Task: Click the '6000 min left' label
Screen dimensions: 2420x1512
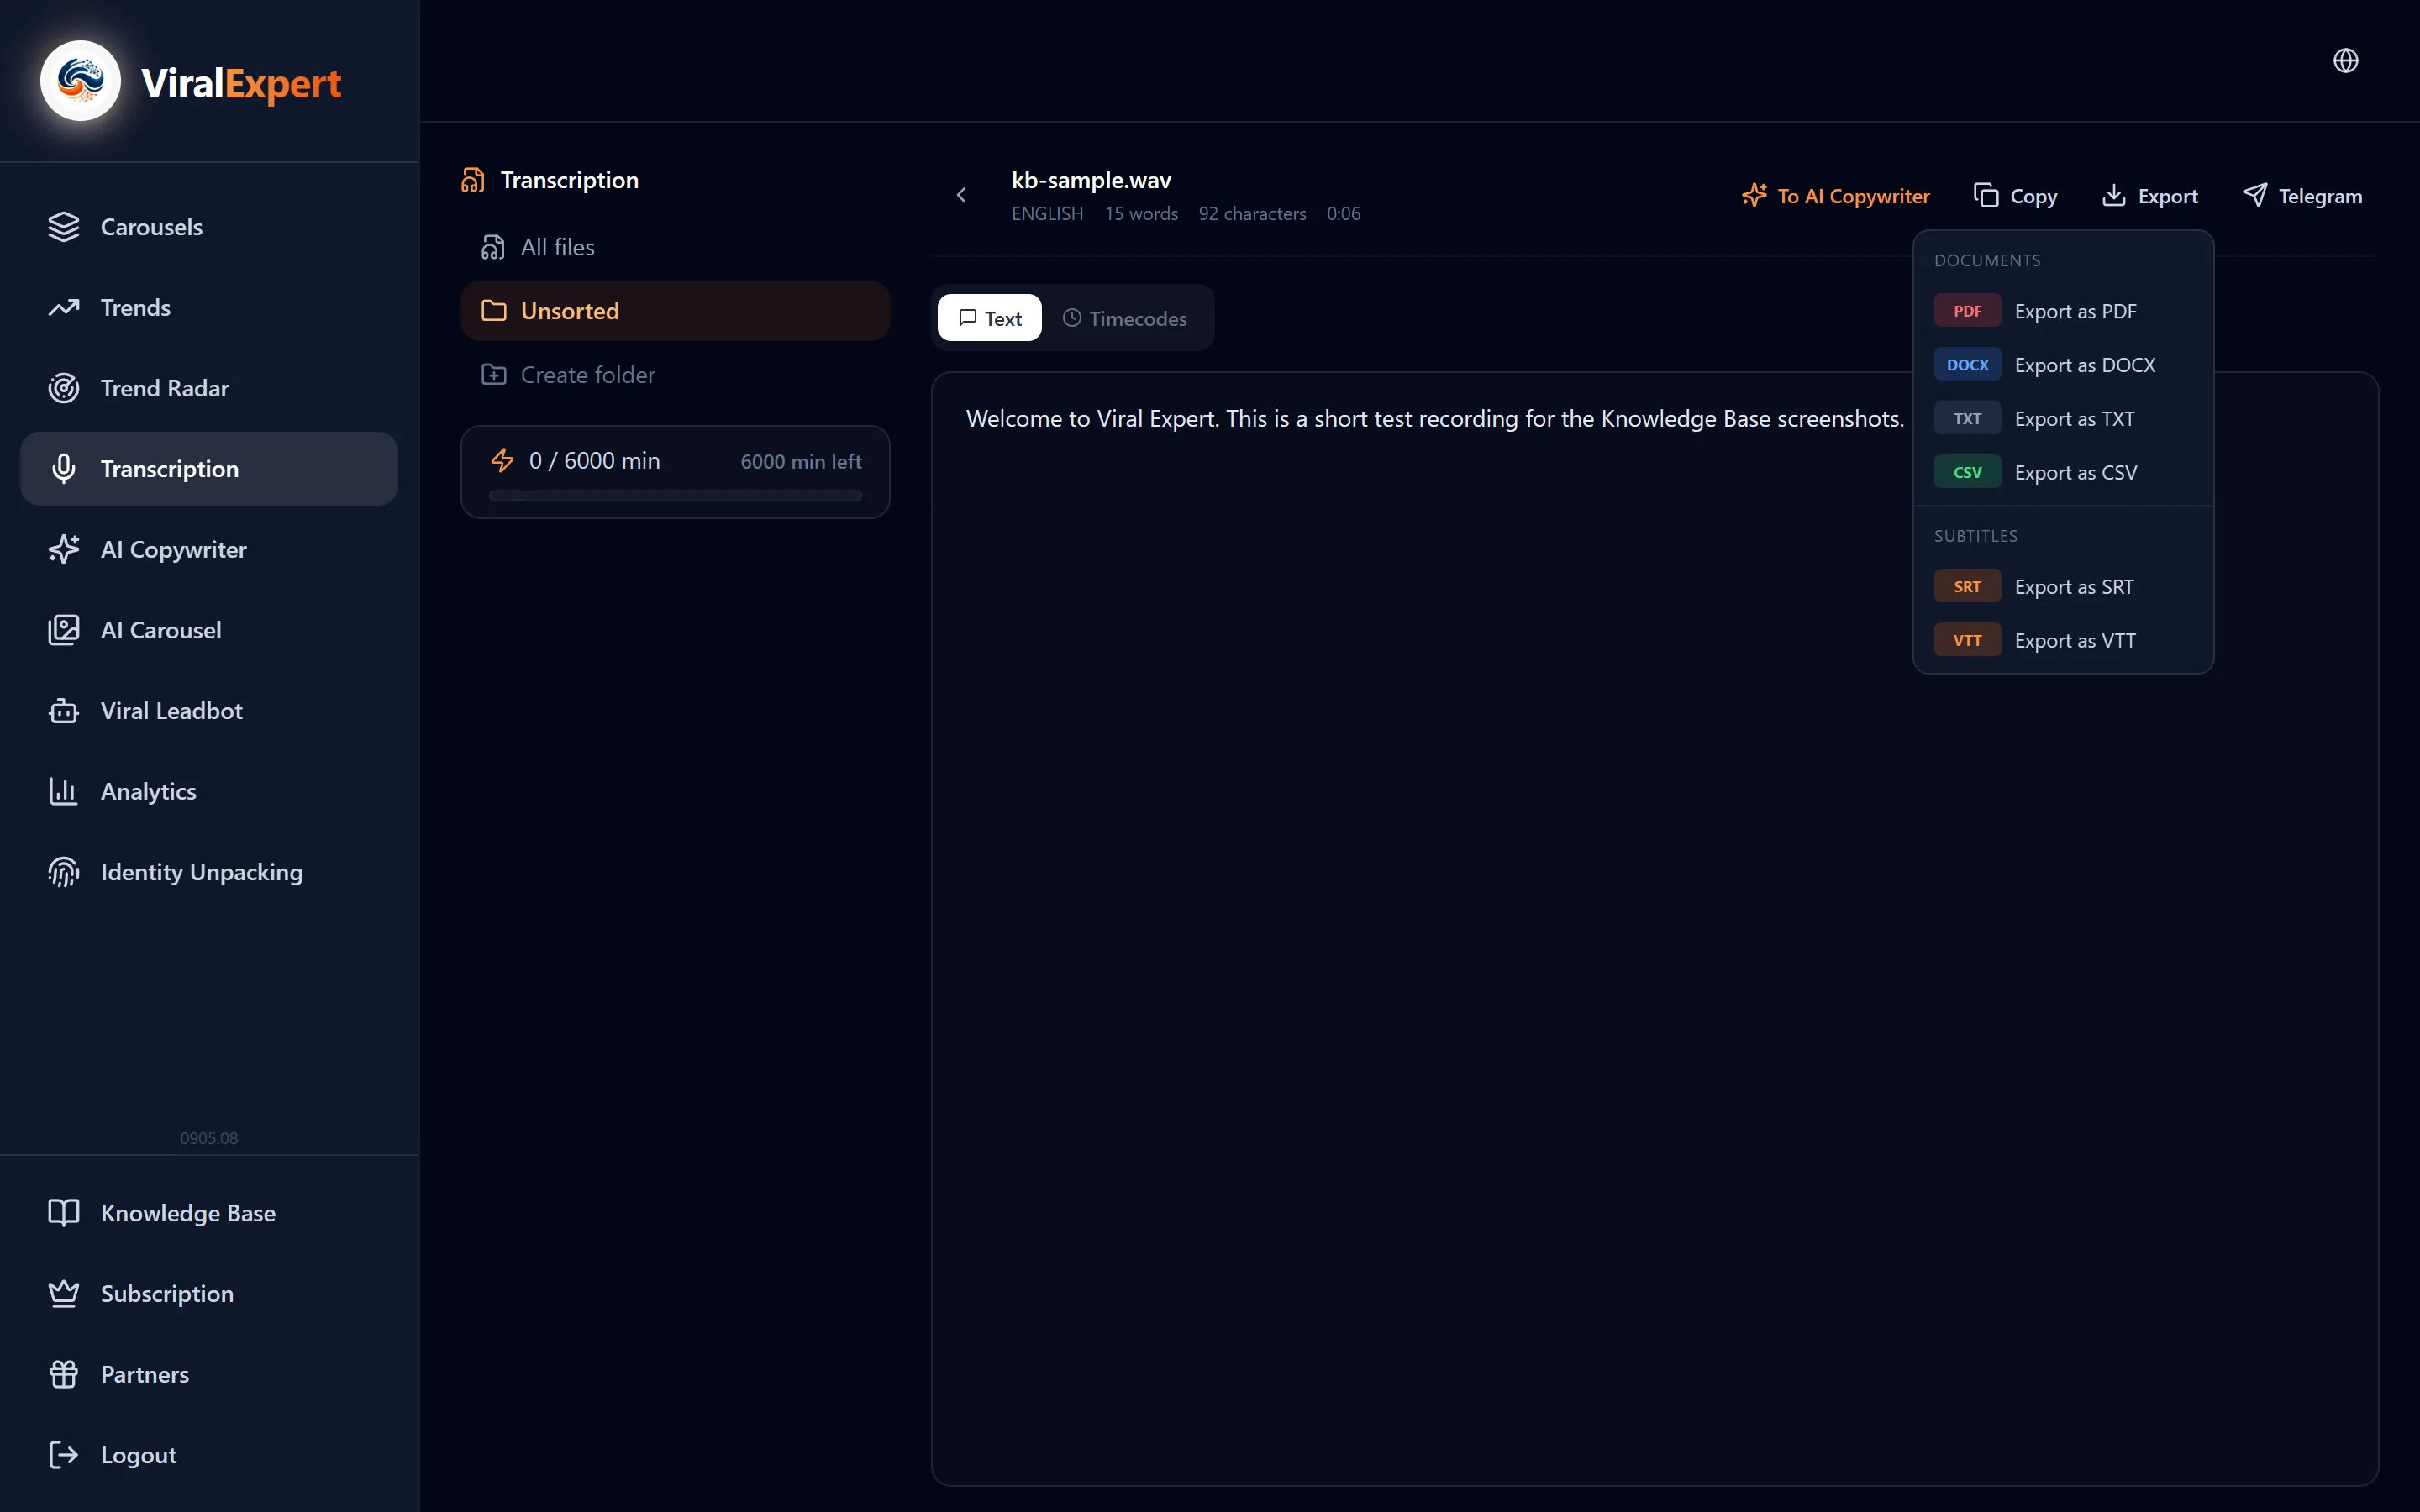Action: pyautogui.click(x=801, y=461)
